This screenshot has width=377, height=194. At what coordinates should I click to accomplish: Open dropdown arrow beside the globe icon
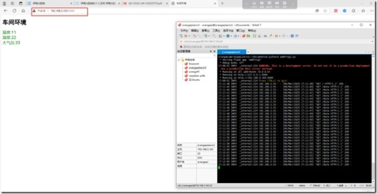(231, 36)
